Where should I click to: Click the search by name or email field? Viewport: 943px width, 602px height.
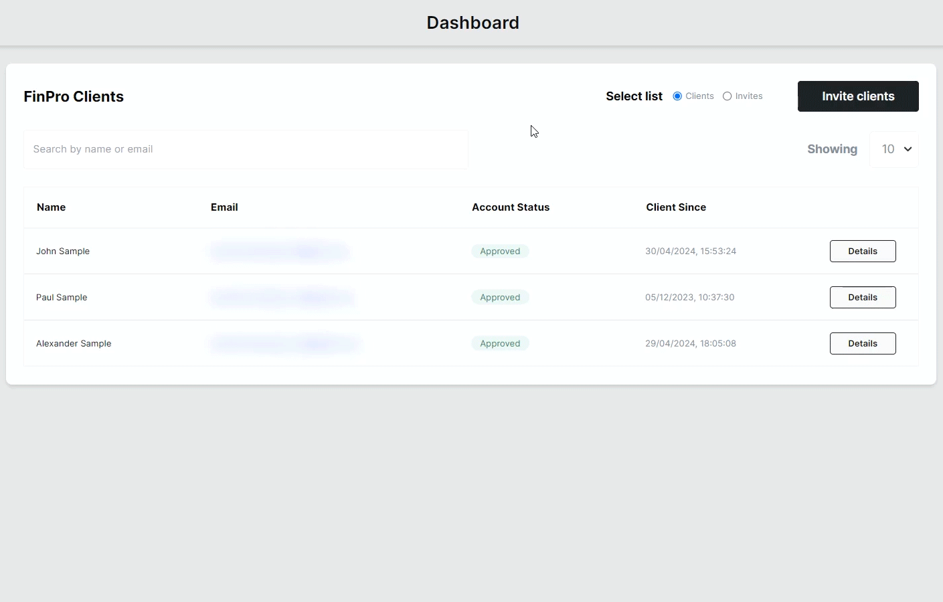pos(246,149)
